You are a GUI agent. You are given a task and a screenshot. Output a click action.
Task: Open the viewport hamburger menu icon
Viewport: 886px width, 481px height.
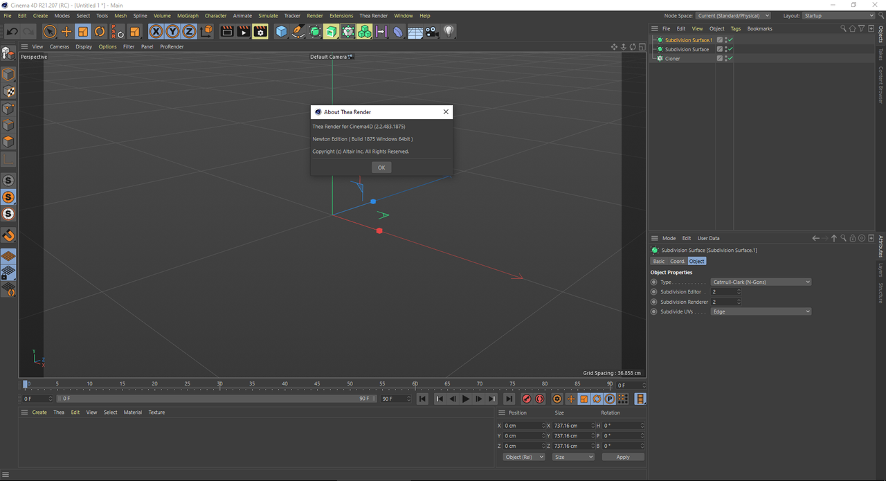(x=24, y=46)
